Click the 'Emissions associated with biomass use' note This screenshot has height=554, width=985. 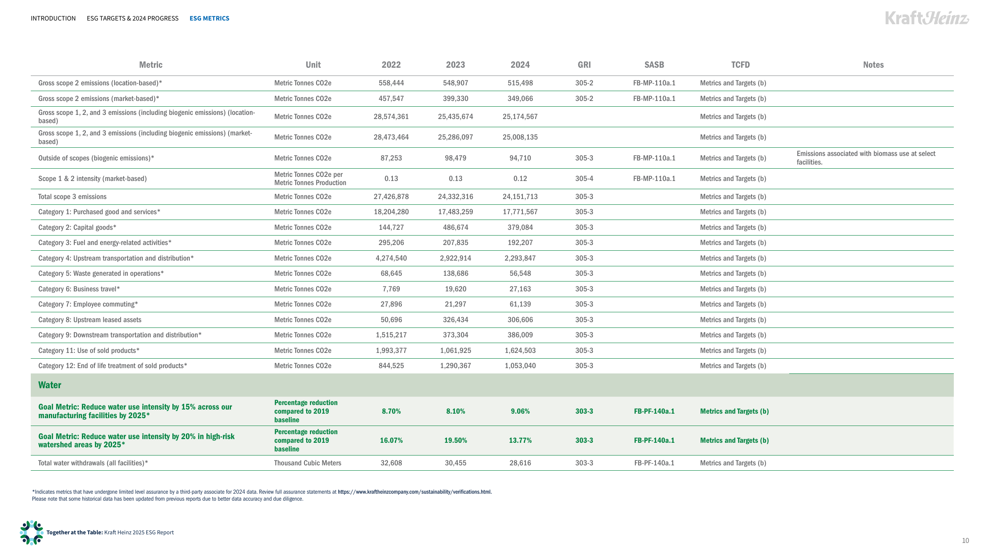[x=866, y=158]
